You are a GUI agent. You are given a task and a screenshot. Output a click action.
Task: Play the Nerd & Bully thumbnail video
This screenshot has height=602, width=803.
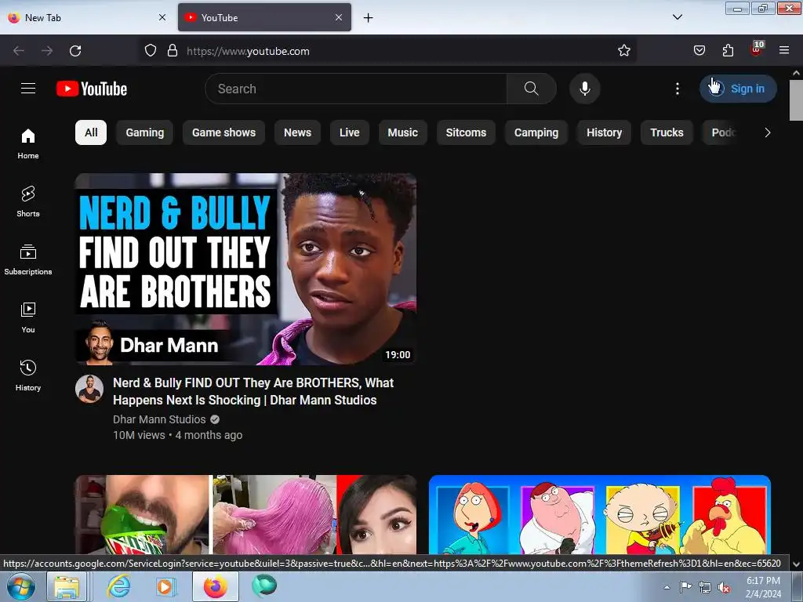[245, 269]
